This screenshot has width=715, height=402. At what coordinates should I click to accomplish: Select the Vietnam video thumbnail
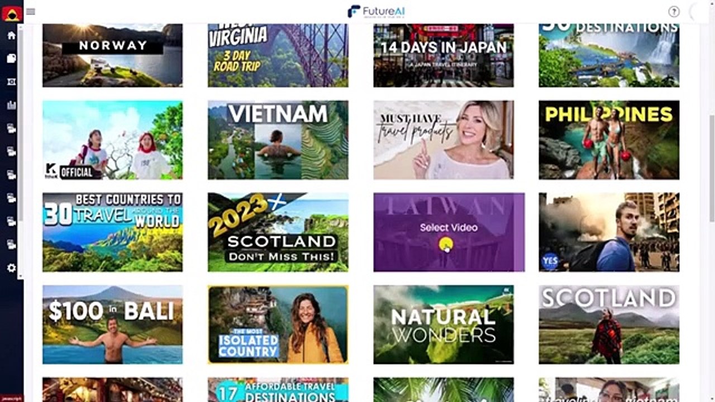pos(278,140)
